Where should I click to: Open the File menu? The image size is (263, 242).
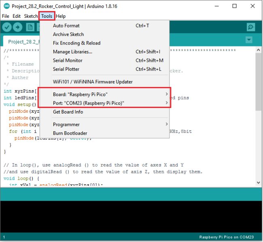[x=6, y=16]
